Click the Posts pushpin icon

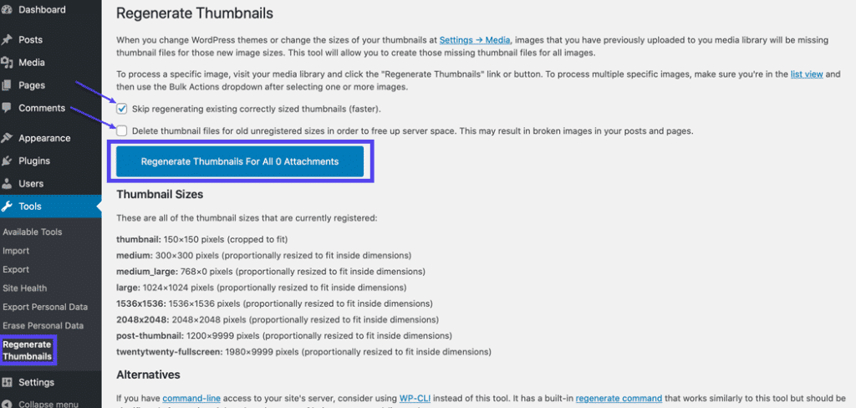[x=7, y=39]
